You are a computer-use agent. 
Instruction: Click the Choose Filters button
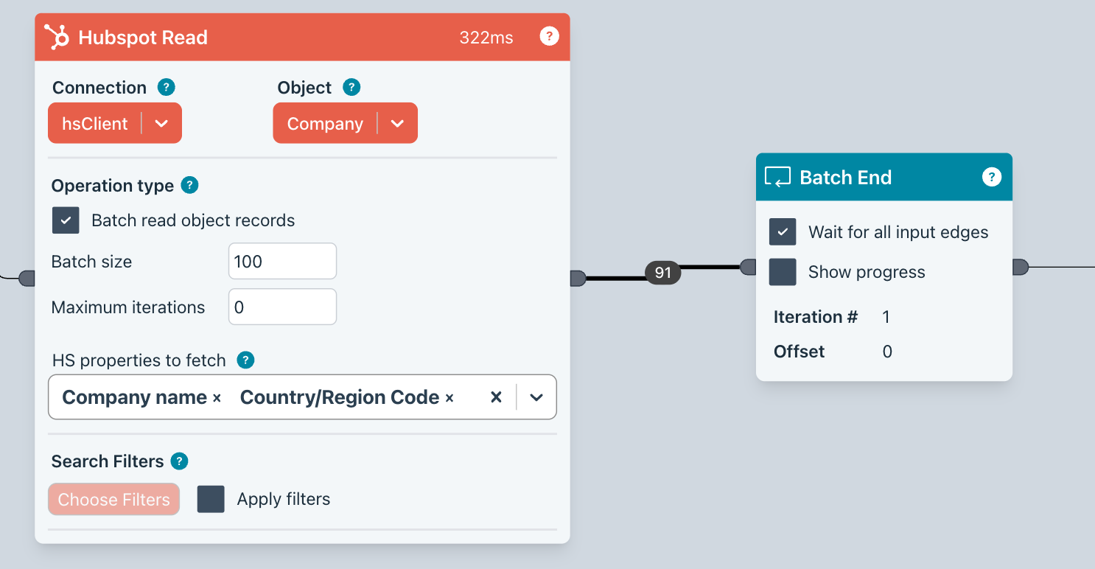(114, 499)
